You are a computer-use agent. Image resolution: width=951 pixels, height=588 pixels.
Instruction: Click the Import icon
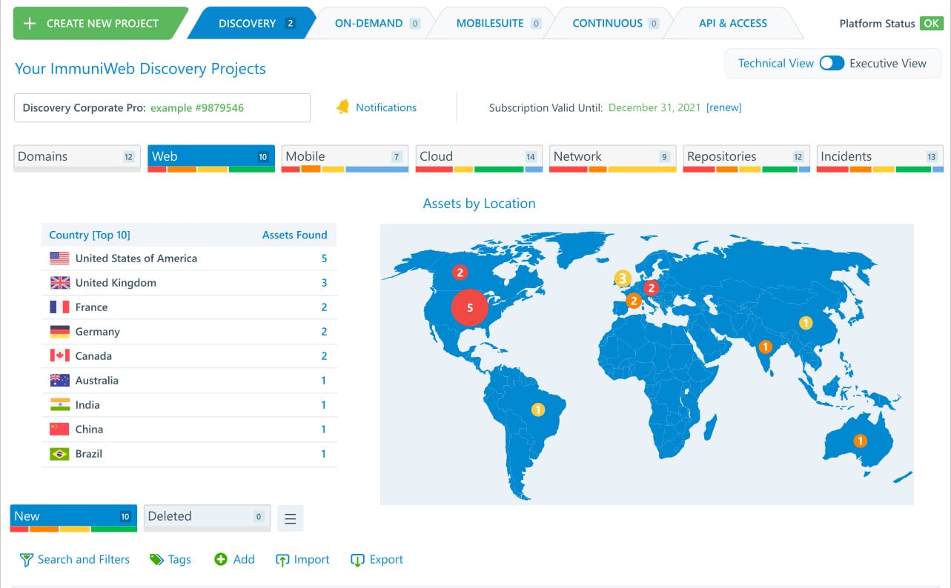pos(282,561)
